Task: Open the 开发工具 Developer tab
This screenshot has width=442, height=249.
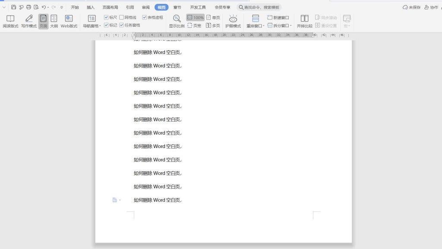Action: [x=198, y=7]
